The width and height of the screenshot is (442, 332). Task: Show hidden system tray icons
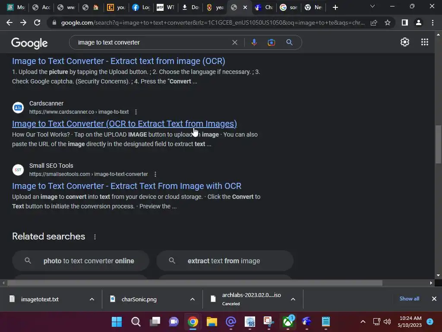[363, 322]
